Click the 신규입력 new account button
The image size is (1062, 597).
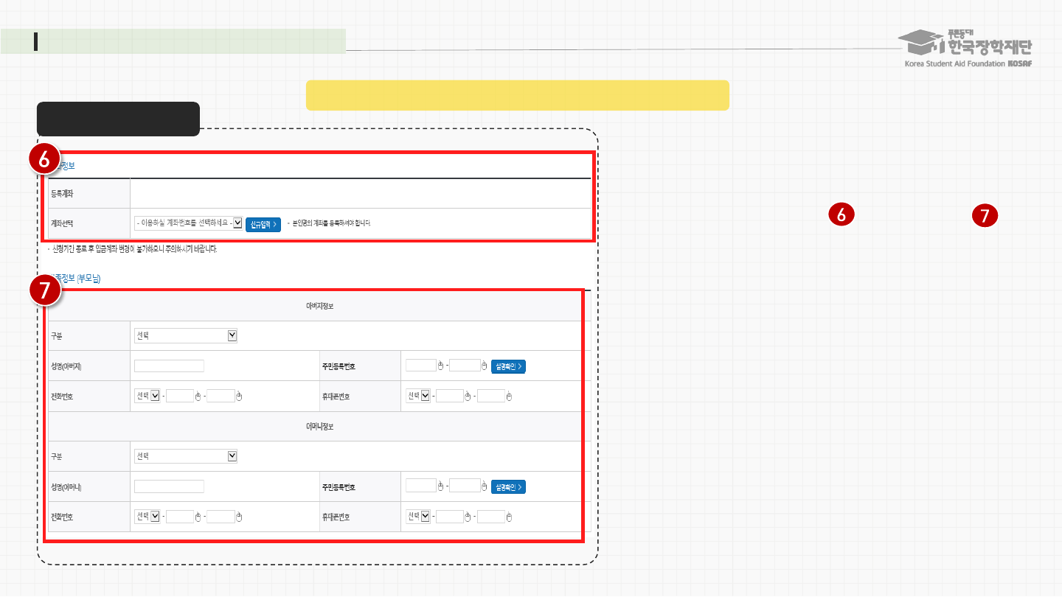(263, 224)
